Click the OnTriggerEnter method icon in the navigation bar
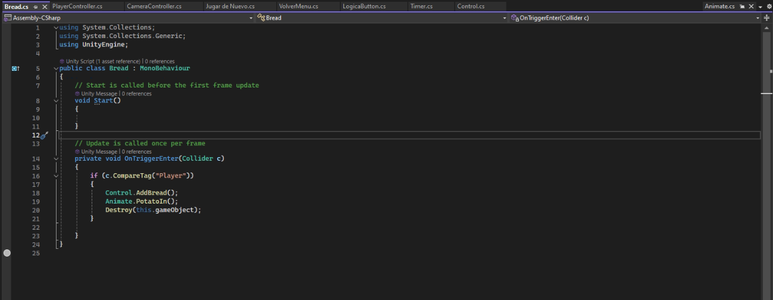Viewport: 773px width, 300px height. coord(515,18)
